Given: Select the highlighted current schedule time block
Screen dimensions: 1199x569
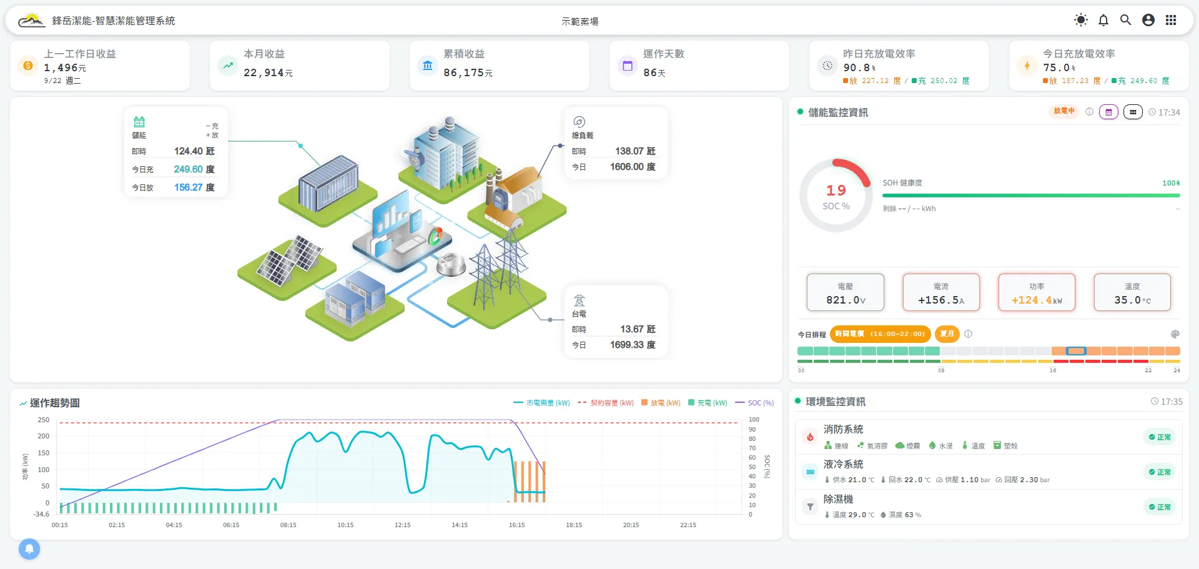Looking at the screenshot, I should pos(1076,351).
